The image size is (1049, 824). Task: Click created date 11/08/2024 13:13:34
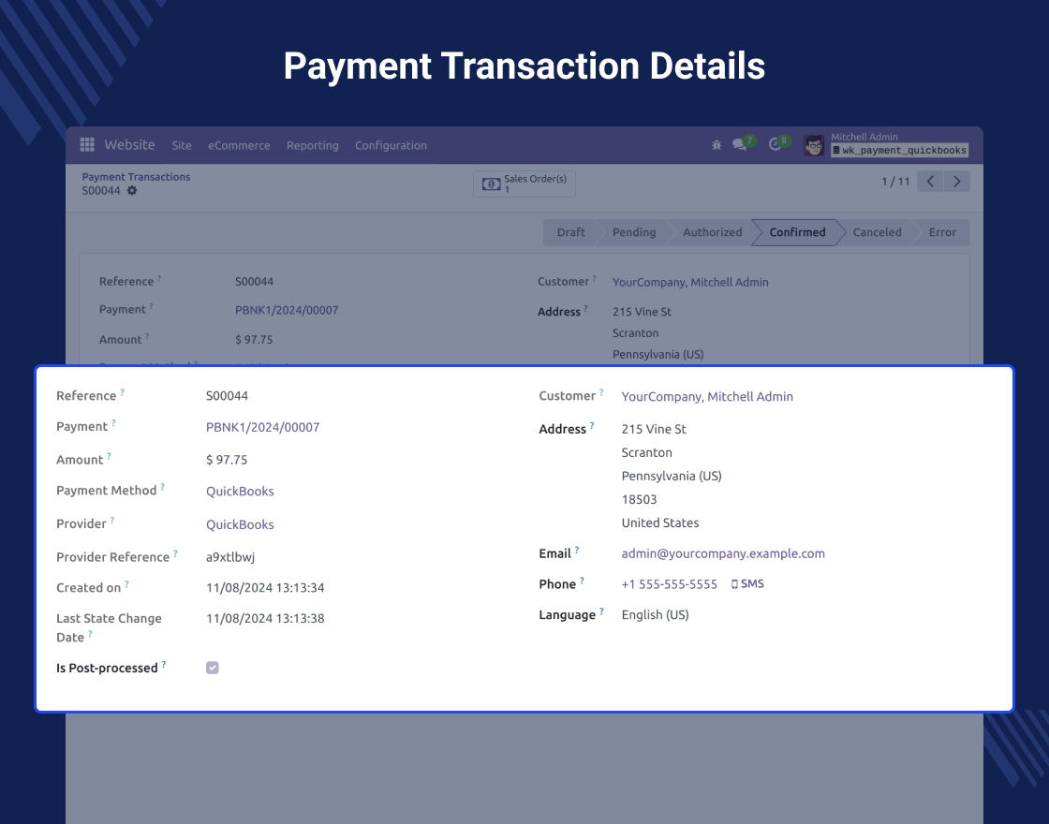pos(265,588)
